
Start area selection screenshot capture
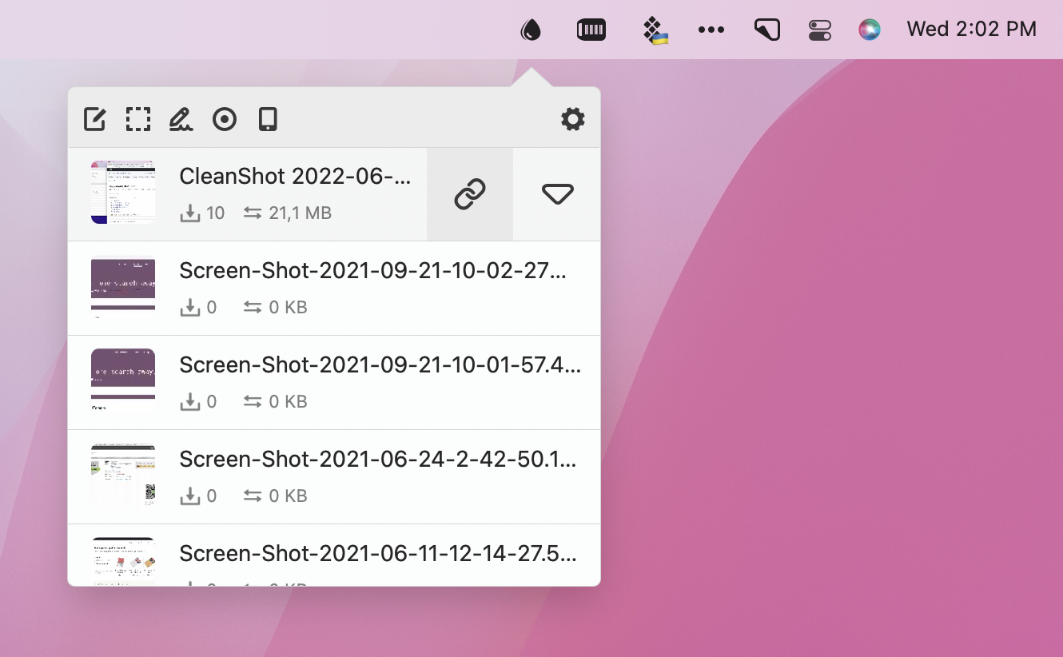coord(138,119)
